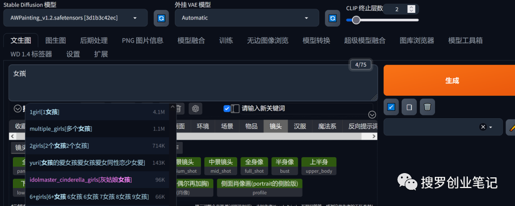Open the styles dropdown arrow
This screenshot has width=515, height=206.
[x=491, y=127]
